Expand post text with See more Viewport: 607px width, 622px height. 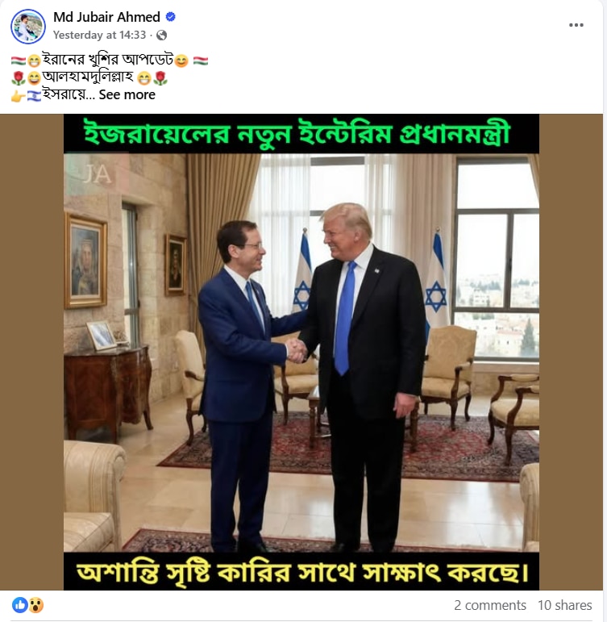point(127,95)
